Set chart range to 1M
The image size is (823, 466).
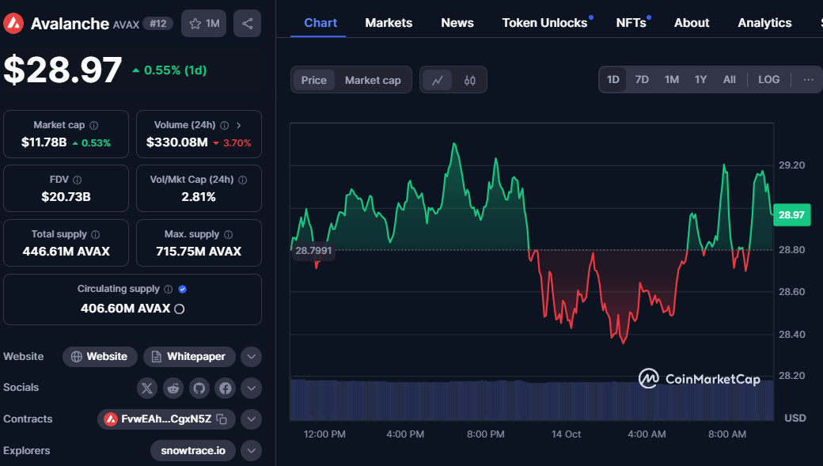pyautogui.click(x=672, y=80)
